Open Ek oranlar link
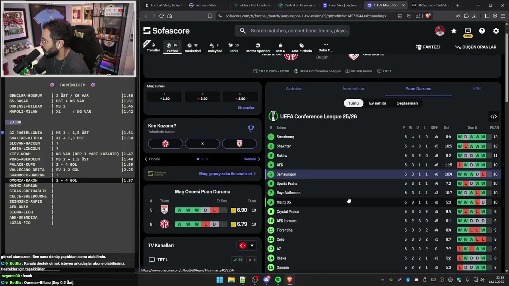Viewport: 509px width, 286px height. [x=246, y=108]
